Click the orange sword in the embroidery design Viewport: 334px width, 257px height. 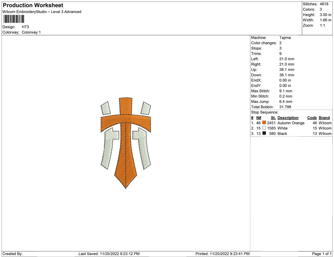coord(126,152)
